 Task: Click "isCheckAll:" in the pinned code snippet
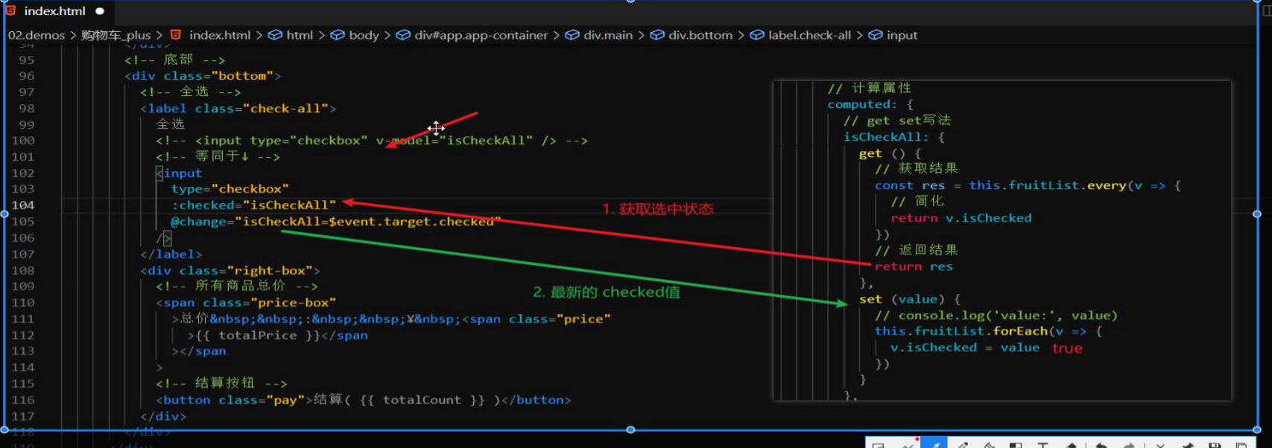coord(886,137)
